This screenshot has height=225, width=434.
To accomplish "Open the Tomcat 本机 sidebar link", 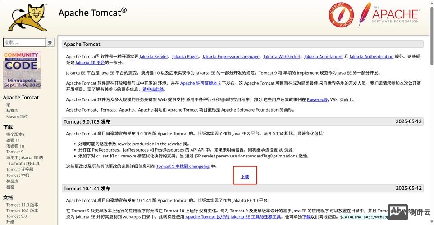I will (x=18, y=175).
